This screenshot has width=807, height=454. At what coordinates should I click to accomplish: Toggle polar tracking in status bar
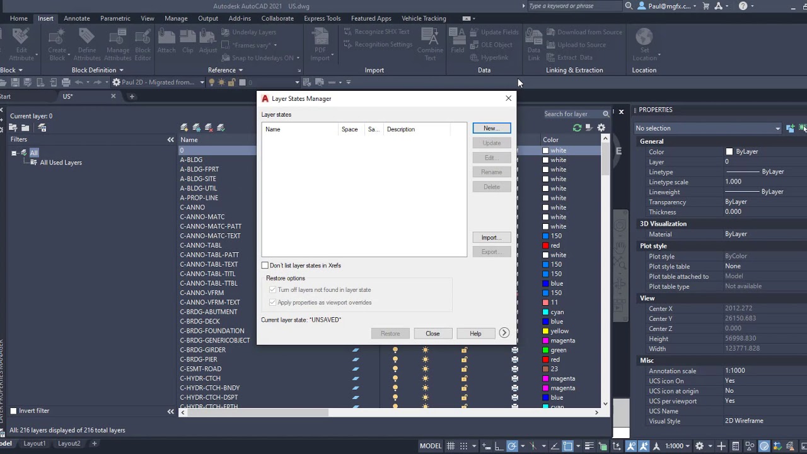pyautogui.click(x=512, y=446)
